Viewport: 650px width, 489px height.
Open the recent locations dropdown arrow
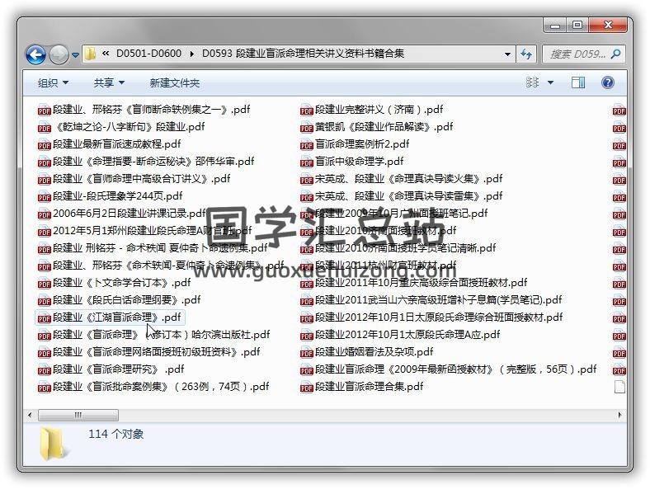tap(75, 54)
